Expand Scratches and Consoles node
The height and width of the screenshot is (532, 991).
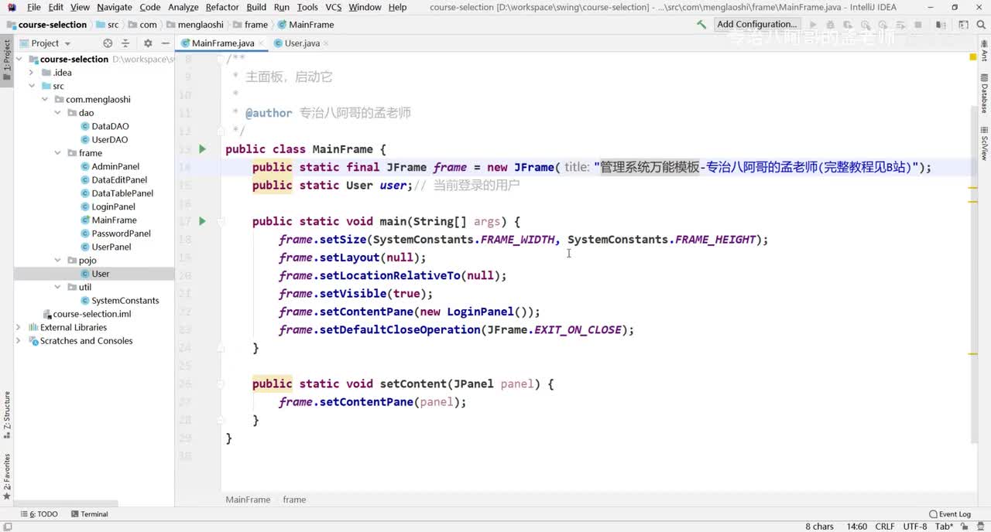pos(19,341)
